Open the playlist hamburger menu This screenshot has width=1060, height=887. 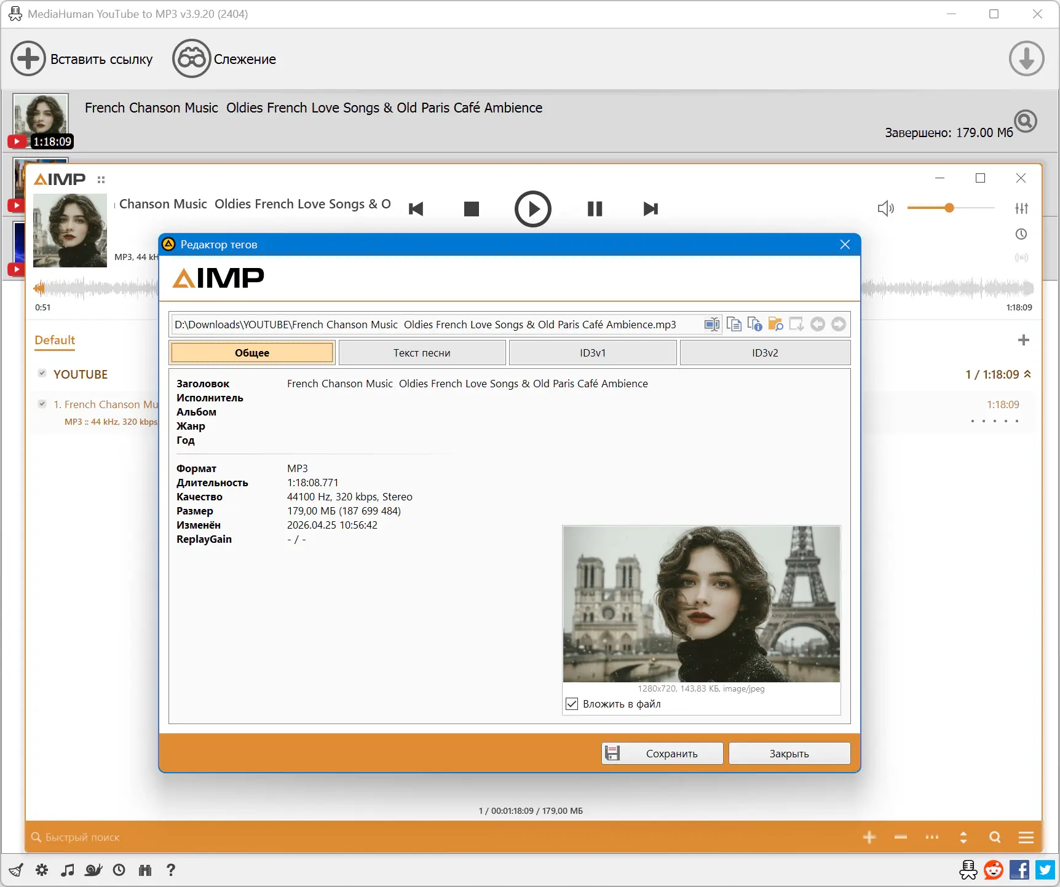pos(1026,837)
